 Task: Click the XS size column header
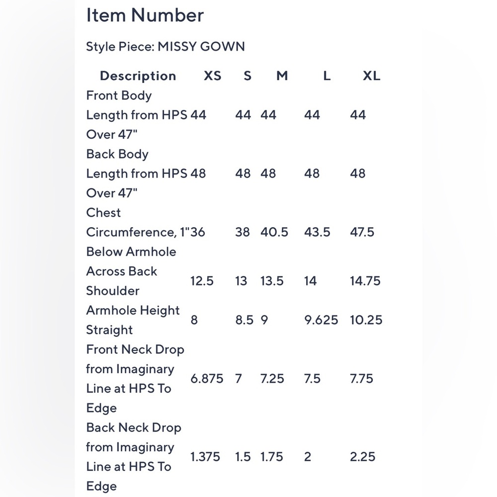coord(212,76)
